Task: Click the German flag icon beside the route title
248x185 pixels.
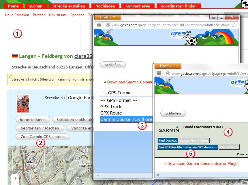Action: click(15, 56)
